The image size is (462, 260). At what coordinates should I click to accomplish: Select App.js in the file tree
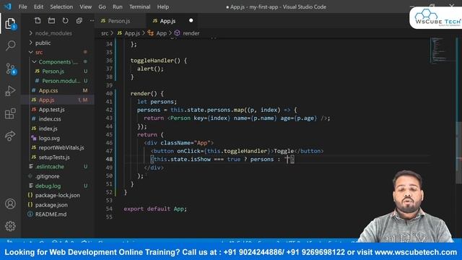tap(46, 100)
